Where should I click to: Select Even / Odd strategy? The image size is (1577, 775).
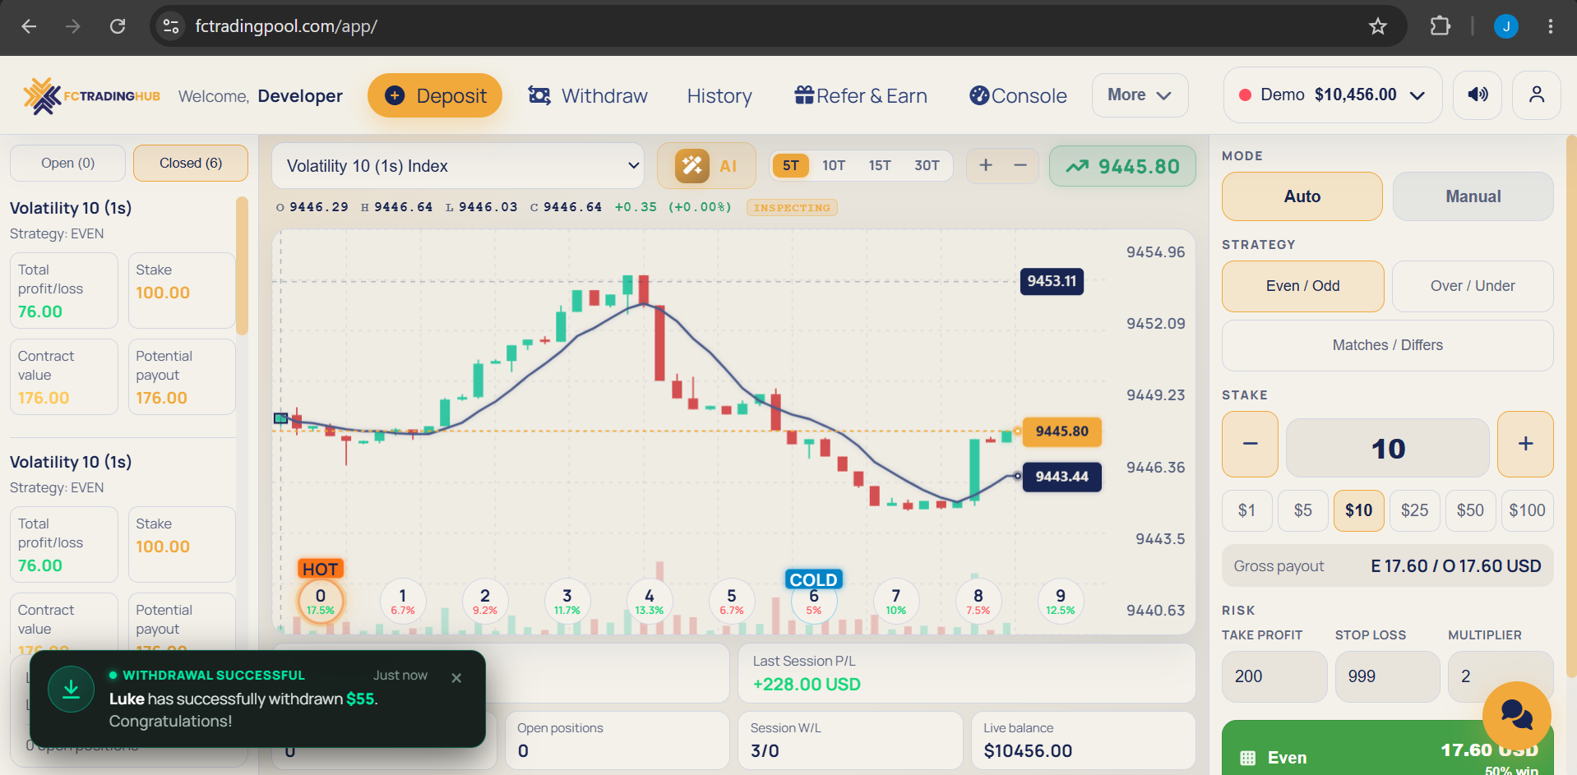click(1303, 286)
